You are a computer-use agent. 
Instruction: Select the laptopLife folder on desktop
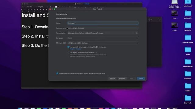tap(188, 27)
